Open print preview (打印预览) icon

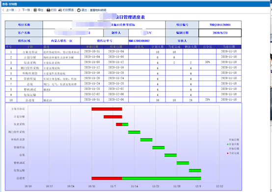coord(60,10)
